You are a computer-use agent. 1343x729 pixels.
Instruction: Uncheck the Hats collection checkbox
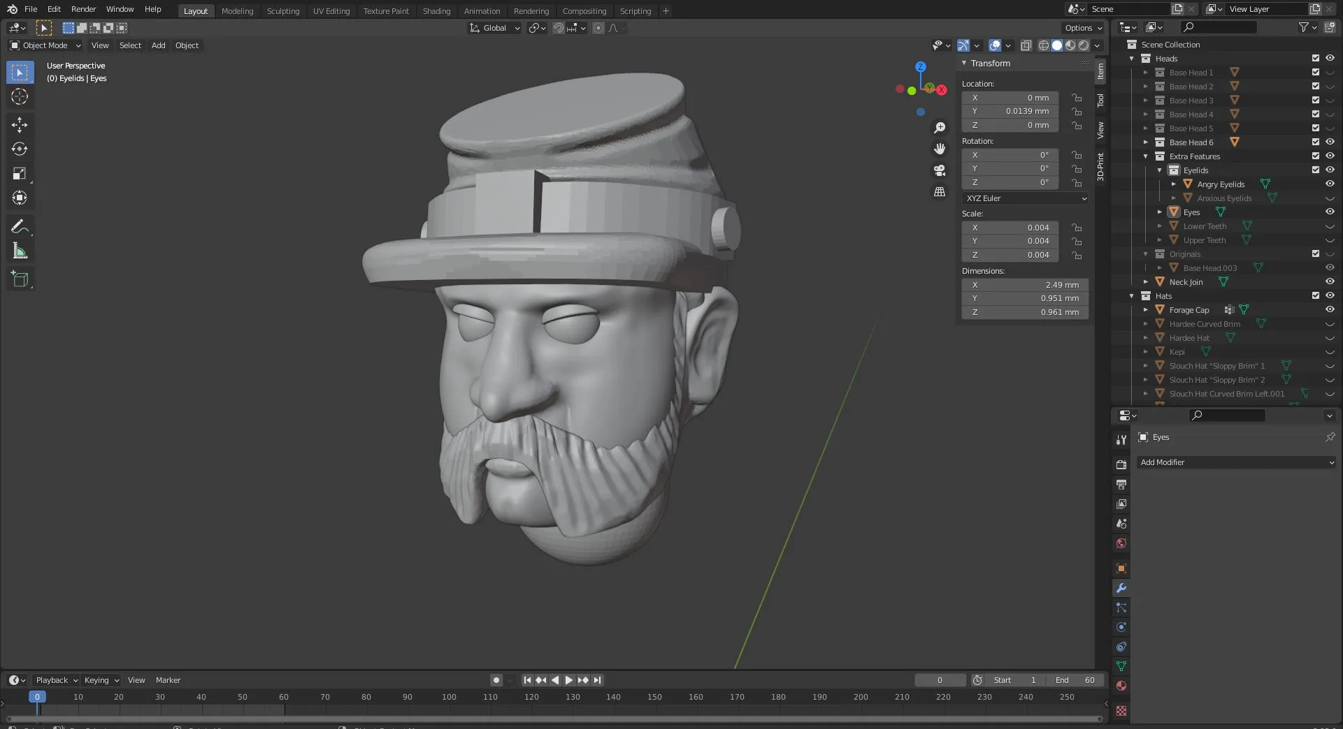tap(1316, 296)
